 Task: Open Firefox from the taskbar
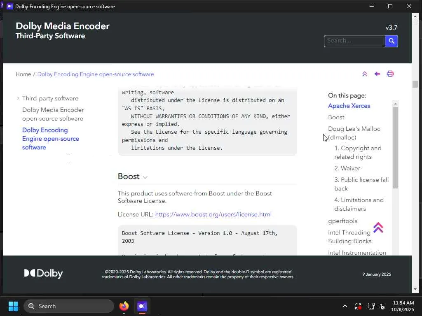(x=124, y=306)
